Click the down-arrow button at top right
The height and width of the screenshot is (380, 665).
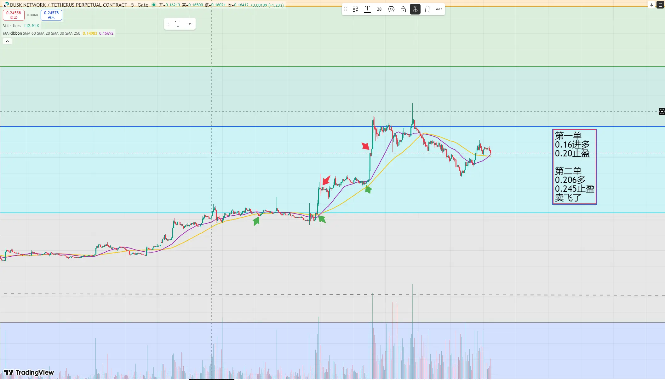[651, 5]
